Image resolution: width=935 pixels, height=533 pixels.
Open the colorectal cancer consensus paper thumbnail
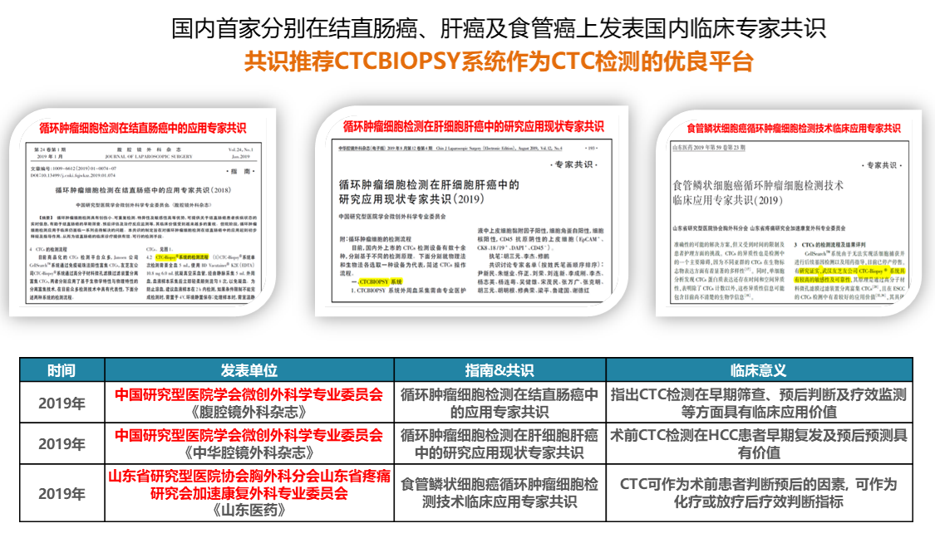(x=142, y=212)
